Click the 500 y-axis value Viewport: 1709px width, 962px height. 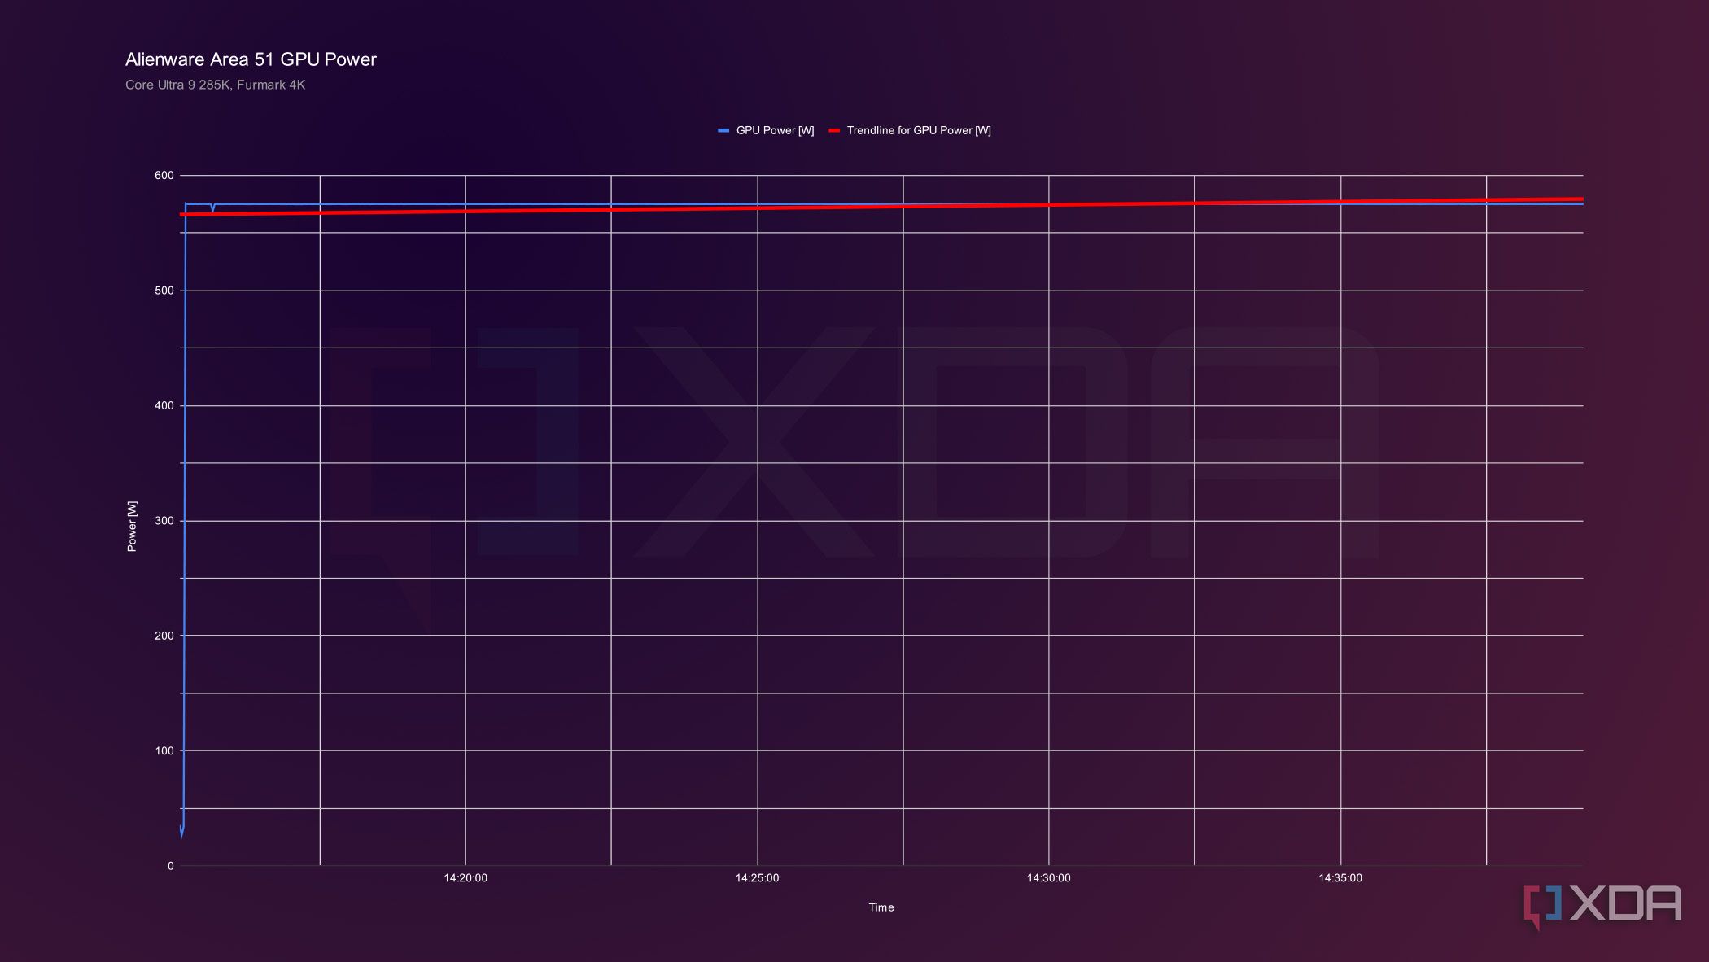164,291
